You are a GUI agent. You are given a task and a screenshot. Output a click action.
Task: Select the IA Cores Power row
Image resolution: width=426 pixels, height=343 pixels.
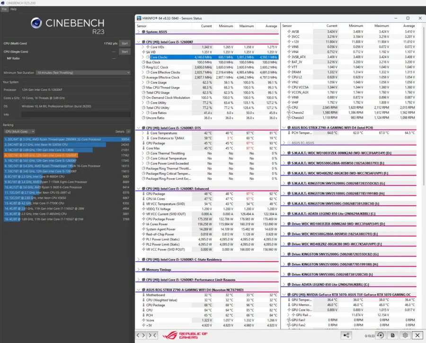pos(207,224)
